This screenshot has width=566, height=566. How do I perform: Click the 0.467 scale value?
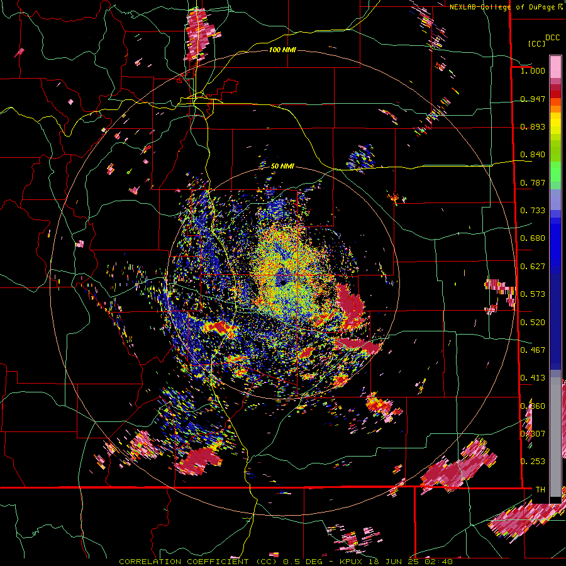pos(533,350)
